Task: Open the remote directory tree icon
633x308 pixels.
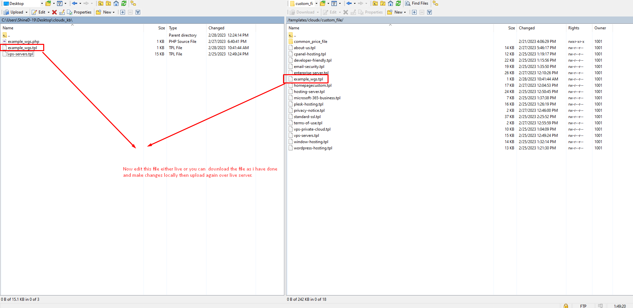Action: tap(435, 3)
